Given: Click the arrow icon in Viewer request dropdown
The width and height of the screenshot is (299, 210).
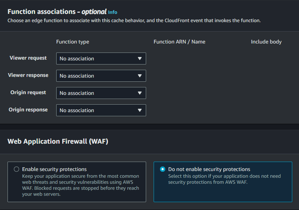Looking at the screenshot, I should [x=140, y=58].
